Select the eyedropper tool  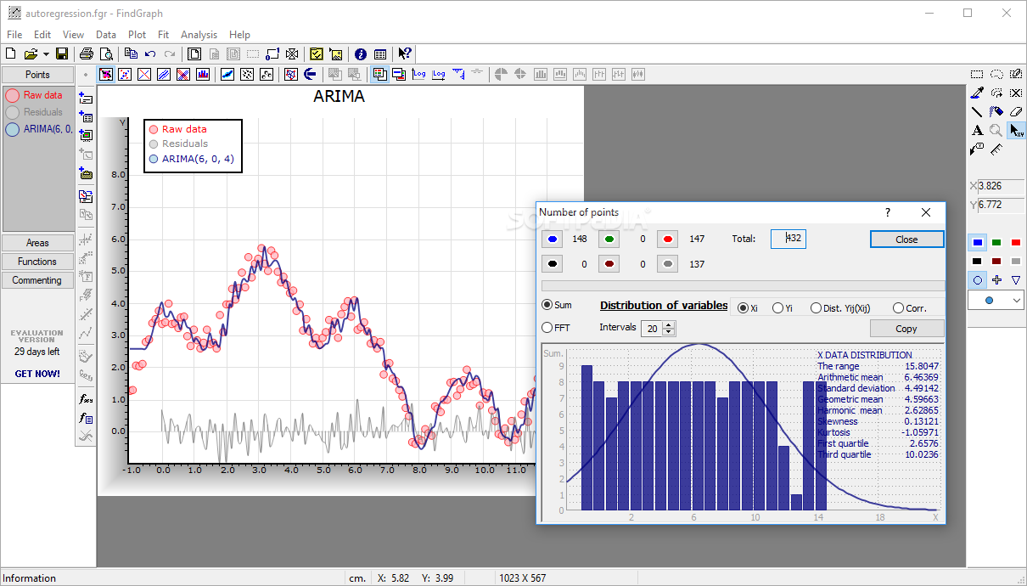pyautogui.click(x=977, y=93)
